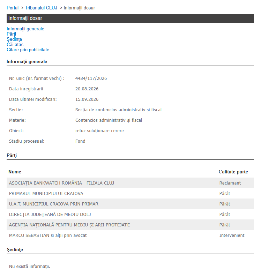Click the Calitate parte column header
The height and width of the screenshot is (277, 254).
click(x=233, y=172)
